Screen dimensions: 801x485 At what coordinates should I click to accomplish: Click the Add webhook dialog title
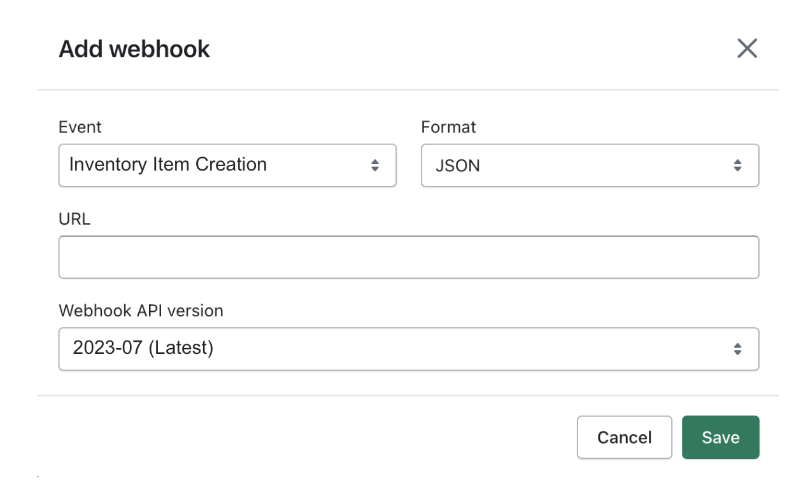point(134,49)
